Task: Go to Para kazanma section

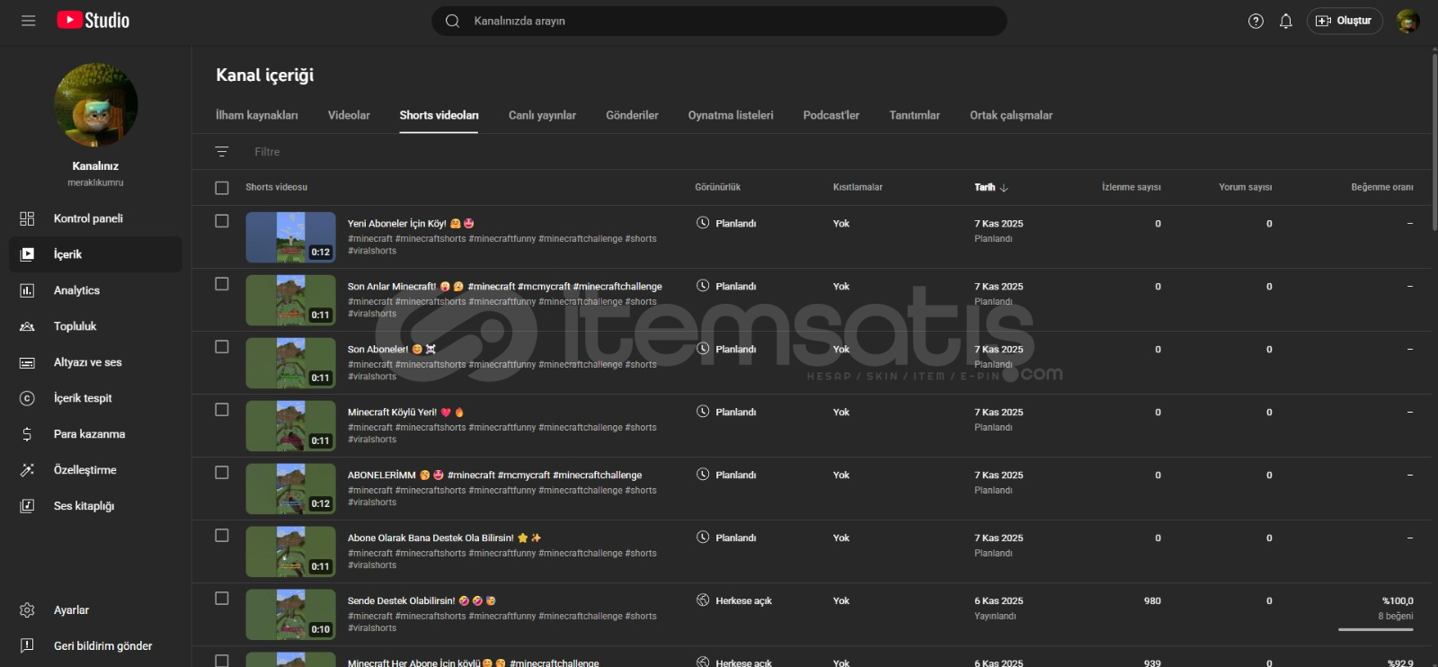Action: click(89, 434)
